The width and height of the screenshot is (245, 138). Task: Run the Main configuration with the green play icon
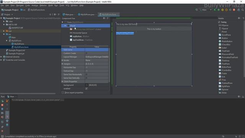pyautogui.click(x=215, y=10)
